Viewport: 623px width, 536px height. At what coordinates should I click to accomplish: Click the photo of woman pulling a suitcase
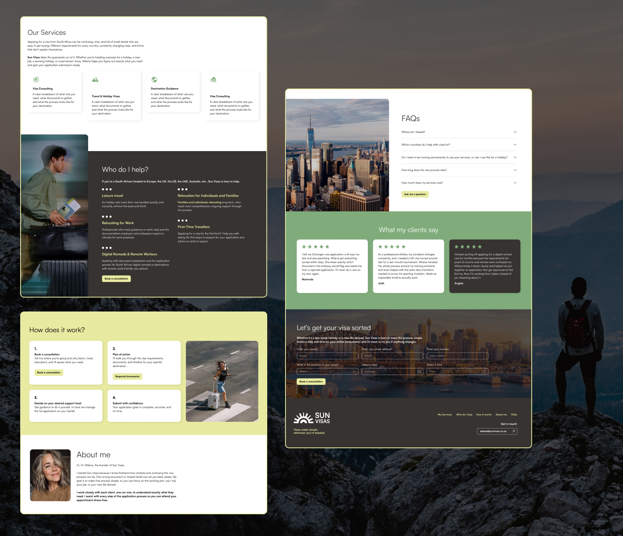point(222,381)
